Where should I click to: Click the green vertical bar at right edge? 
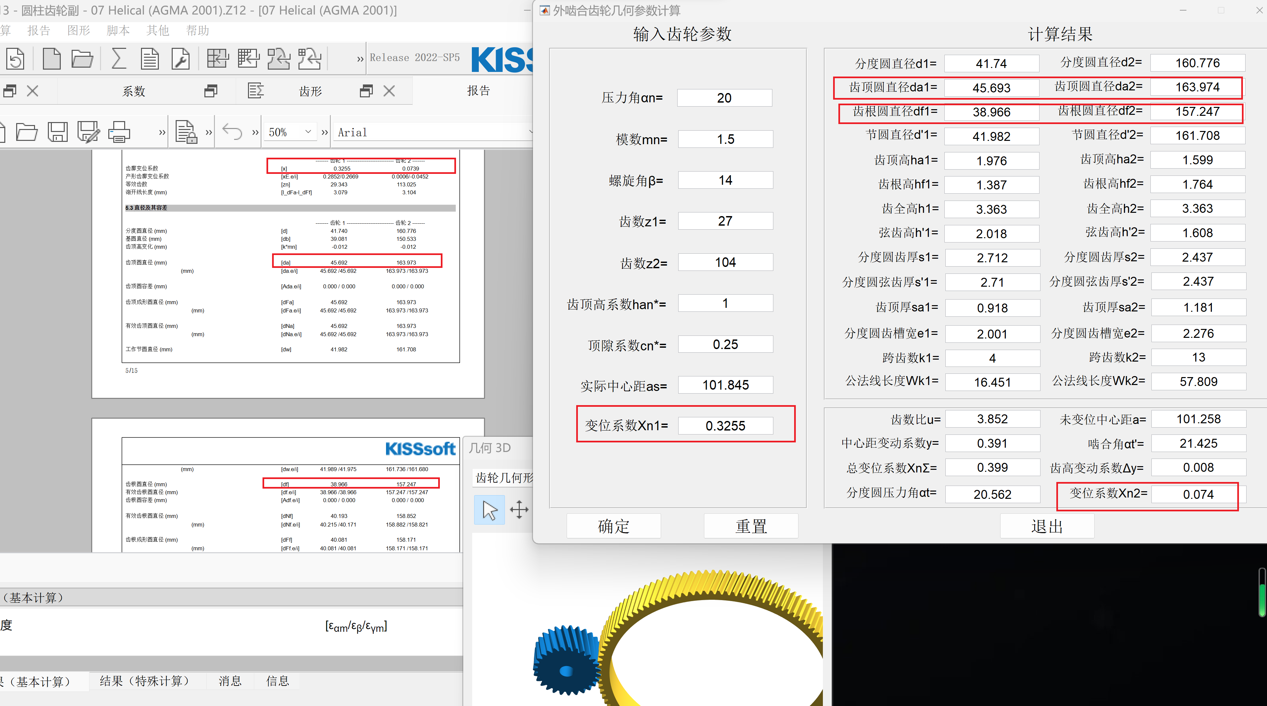pyautogui.click(x=1263, y=592)
